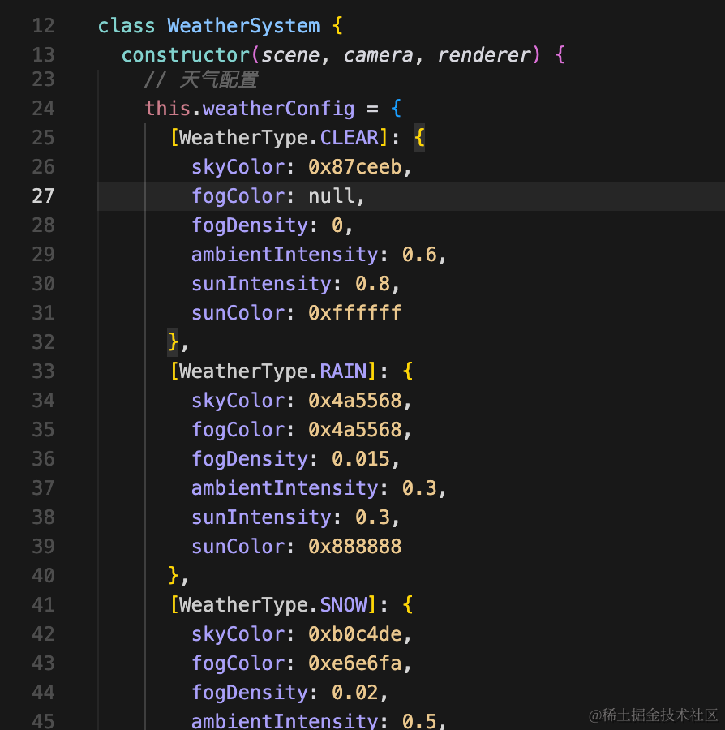The width and height of the screenshot is (725, 730).
Task: Click the WeatherType.RAIN key
Action: coord(273,371)
